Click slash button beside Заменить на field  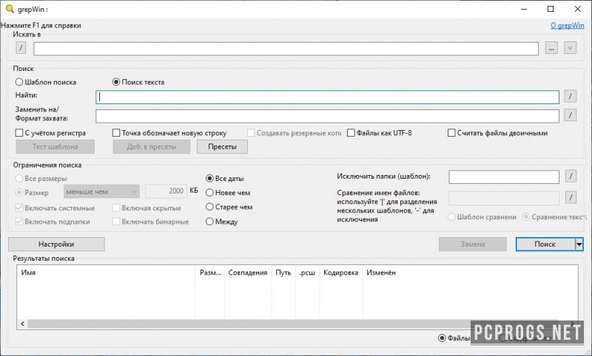[570, 115]
